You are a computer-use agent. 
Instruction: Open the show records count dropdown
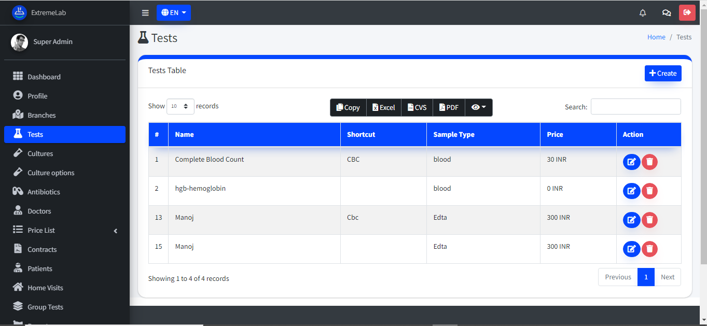pyautogui.click(x=180, y=106)
